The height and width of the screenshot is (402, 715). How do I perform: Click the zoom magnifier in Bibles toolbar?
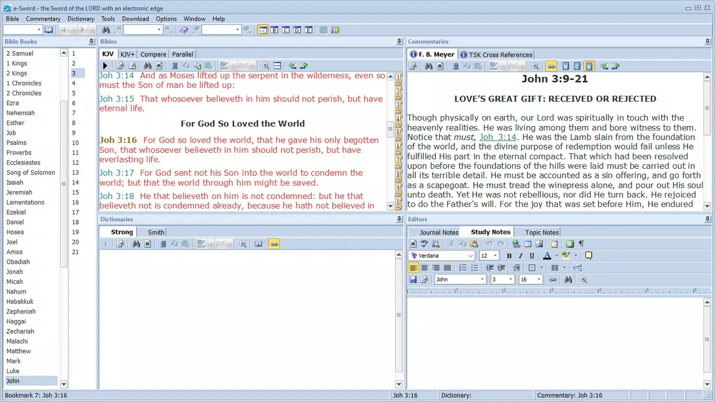266,66
